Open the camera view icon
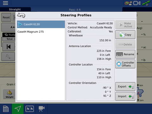The width and height of the screenshot is (152, 114). click(x=41, y=109)
